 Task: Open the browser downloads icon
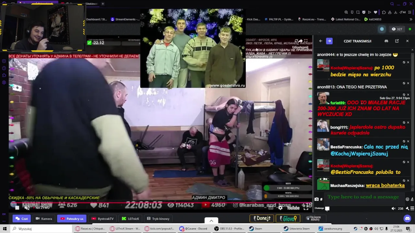coord(396,12)
